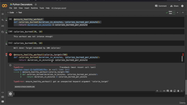This screenshot has width=187, height=105.
Task: Click output "This workout was not intense enough!"
Action: click(x=33, y=36)
